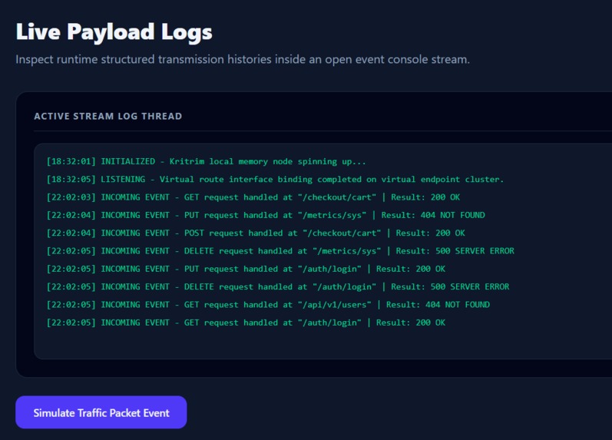Click the 22:02:03 GET /checkout/cart log line

point(253,197)
